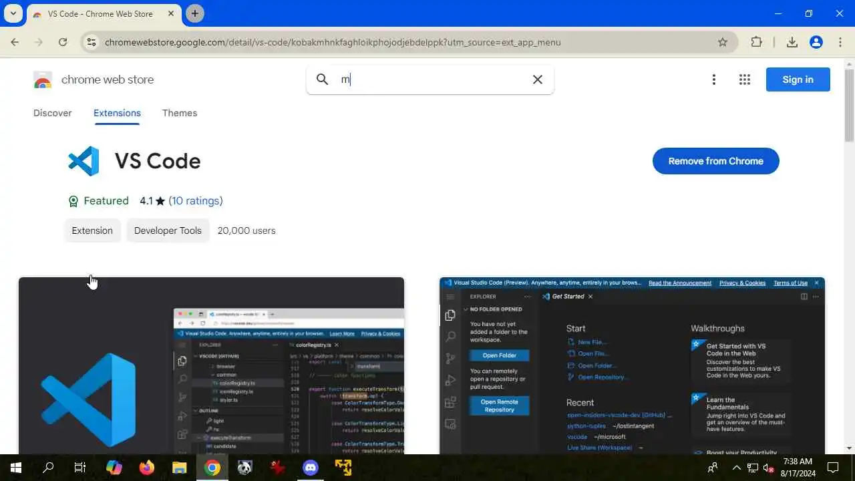The image size is (855, 481).
Task: Open the Chrome profile avatar
Action: pos(816,42)
